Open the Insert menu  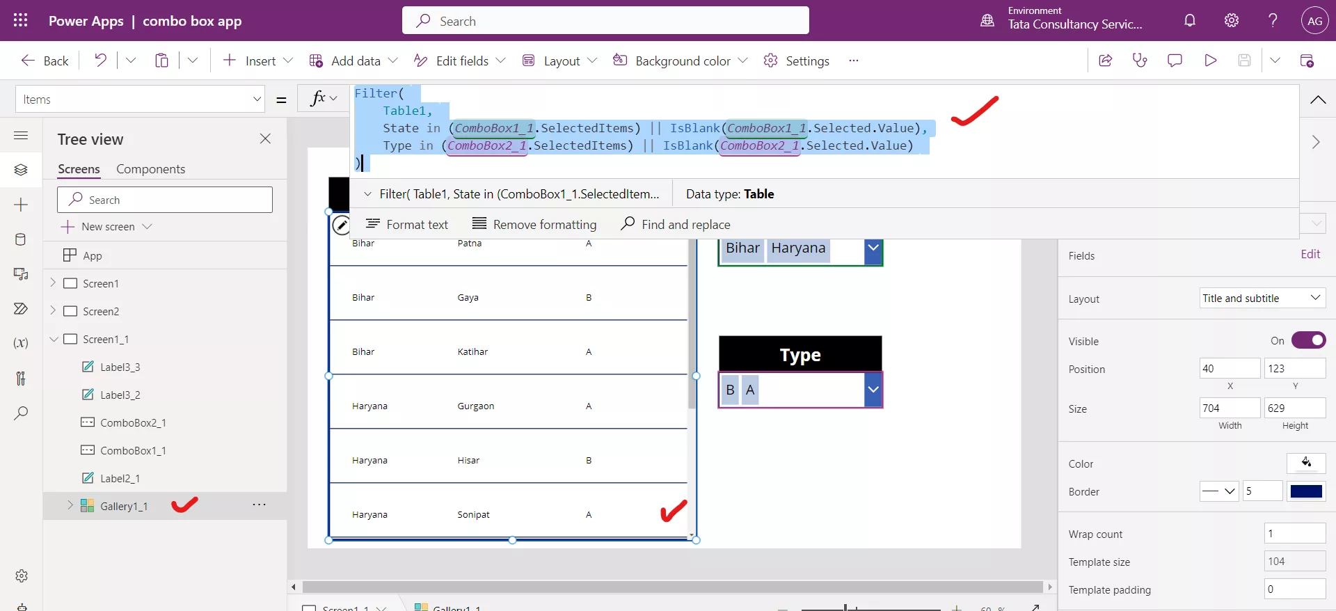pyautogui.click(x=257, y=61)
